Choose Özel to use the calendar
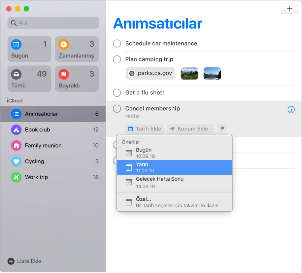This screenshot has height=273, width=302. click(175, 202)
